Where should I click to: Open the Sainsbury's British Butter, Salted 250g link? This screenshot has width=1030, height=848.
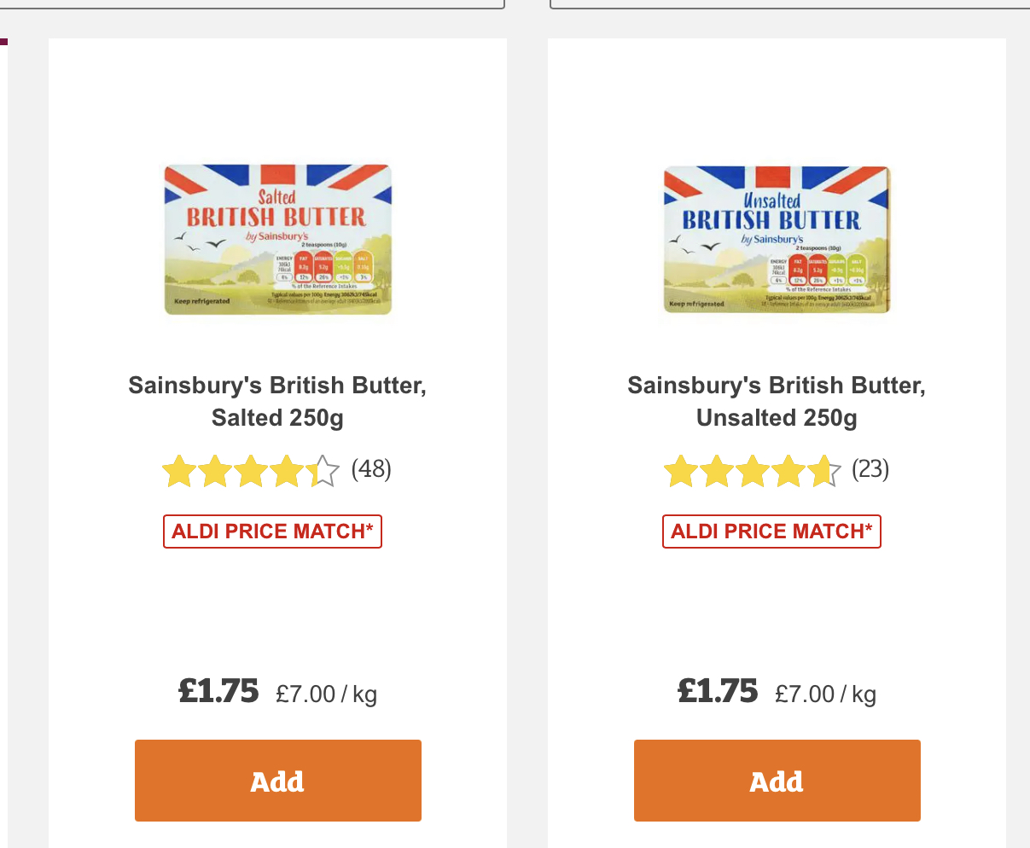click(x=277, y=401)
